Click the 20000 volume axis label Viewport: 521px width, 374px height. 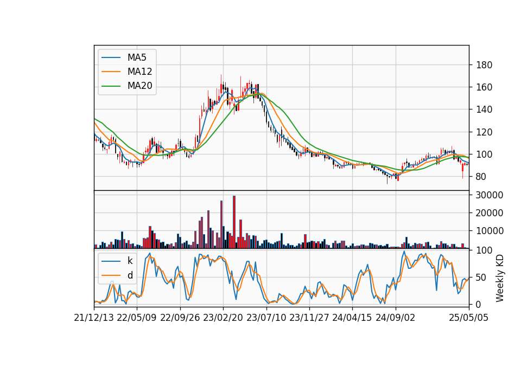click(490, 213)
